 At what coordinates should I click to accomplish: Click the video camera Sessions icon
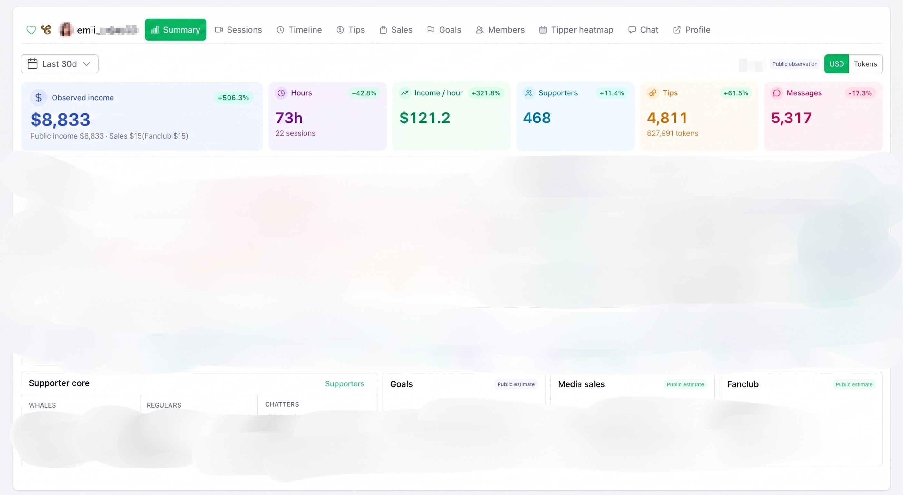pos(219,30)
